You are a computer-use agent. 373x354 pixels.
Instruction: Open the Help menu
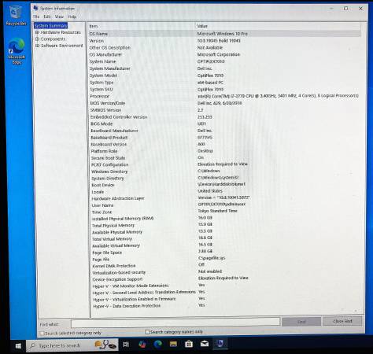point(72,17)
